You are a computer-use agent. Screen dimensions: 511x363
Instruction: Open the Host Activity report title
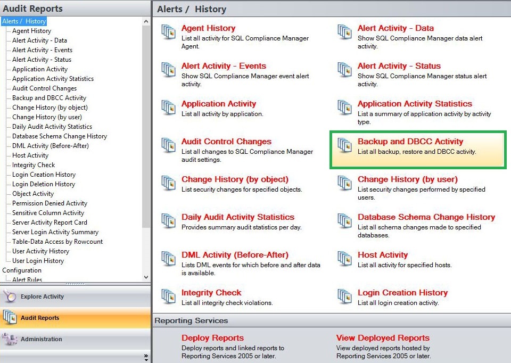click(x=383, y=255)
